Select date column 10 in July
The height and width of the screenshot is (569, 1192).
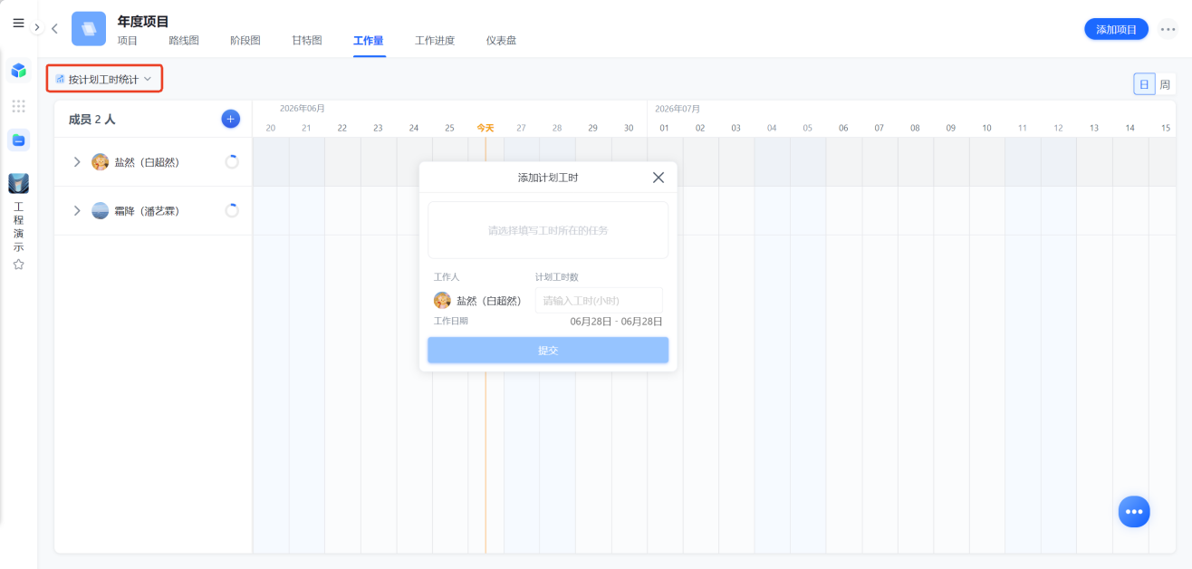(986, 128)
